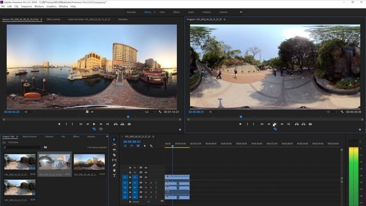Toggle Snap in the Timeline
Image resolution: width=366 pixels, height=206 pixels.
click(132, 146)
